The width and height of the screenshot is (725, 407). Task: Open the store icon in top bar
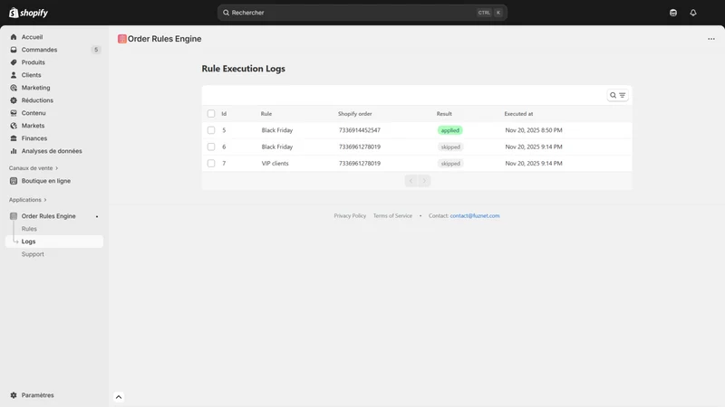point(673,13)
